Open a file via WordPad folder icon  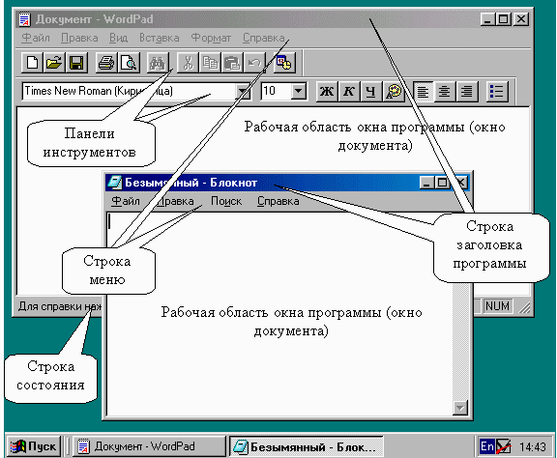pos(54,63)
